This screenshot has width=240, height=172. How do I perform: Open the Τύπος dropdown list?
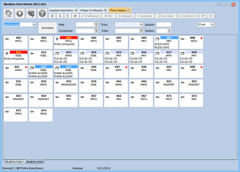pyautogui.click(x=141, y=25)
